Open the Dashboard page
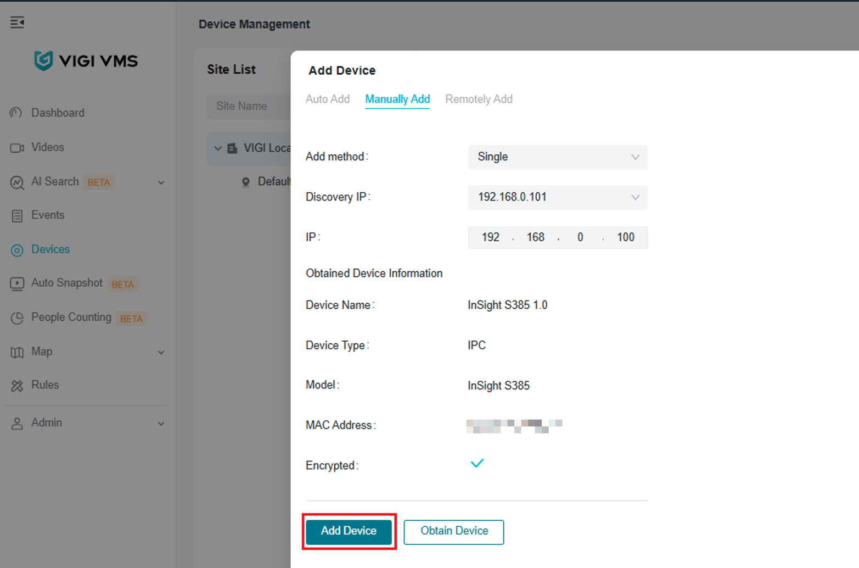 [x=58, y=113]
